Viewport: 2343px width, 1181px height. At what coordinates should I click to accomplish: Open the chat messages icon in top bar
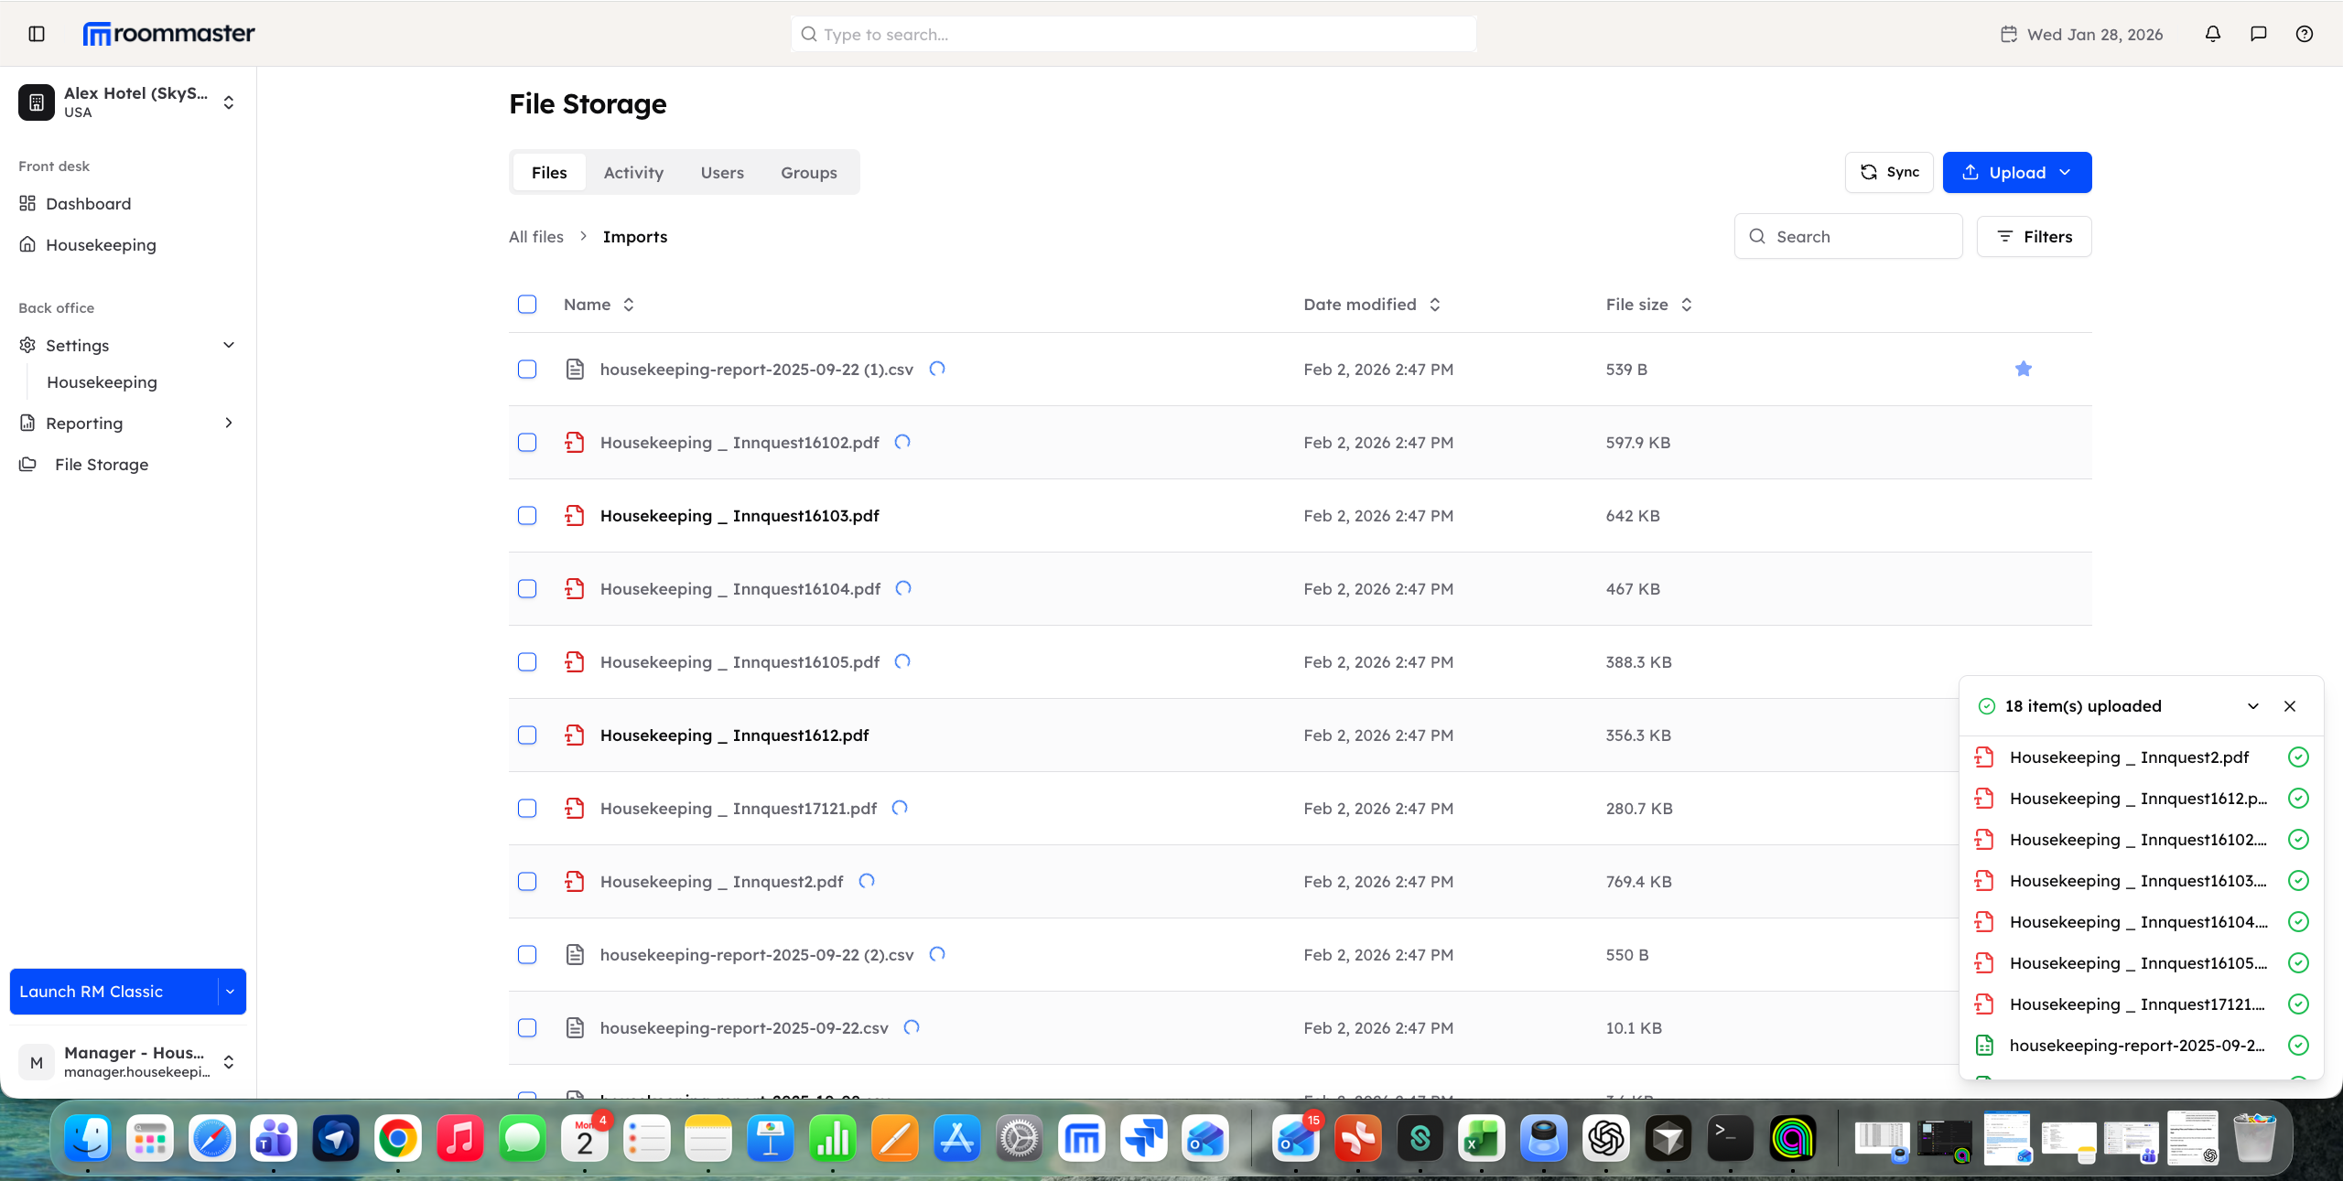tap(2258, 34)
